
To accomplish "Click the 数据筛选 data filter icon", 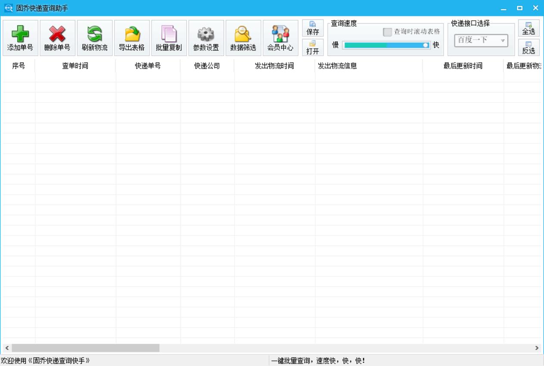I will [x=243, y=37].
